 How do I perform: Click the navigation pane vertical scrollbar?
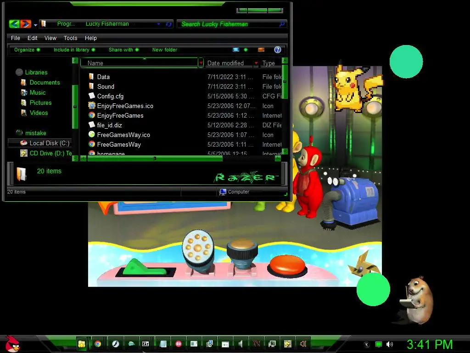tap(75, 107)
